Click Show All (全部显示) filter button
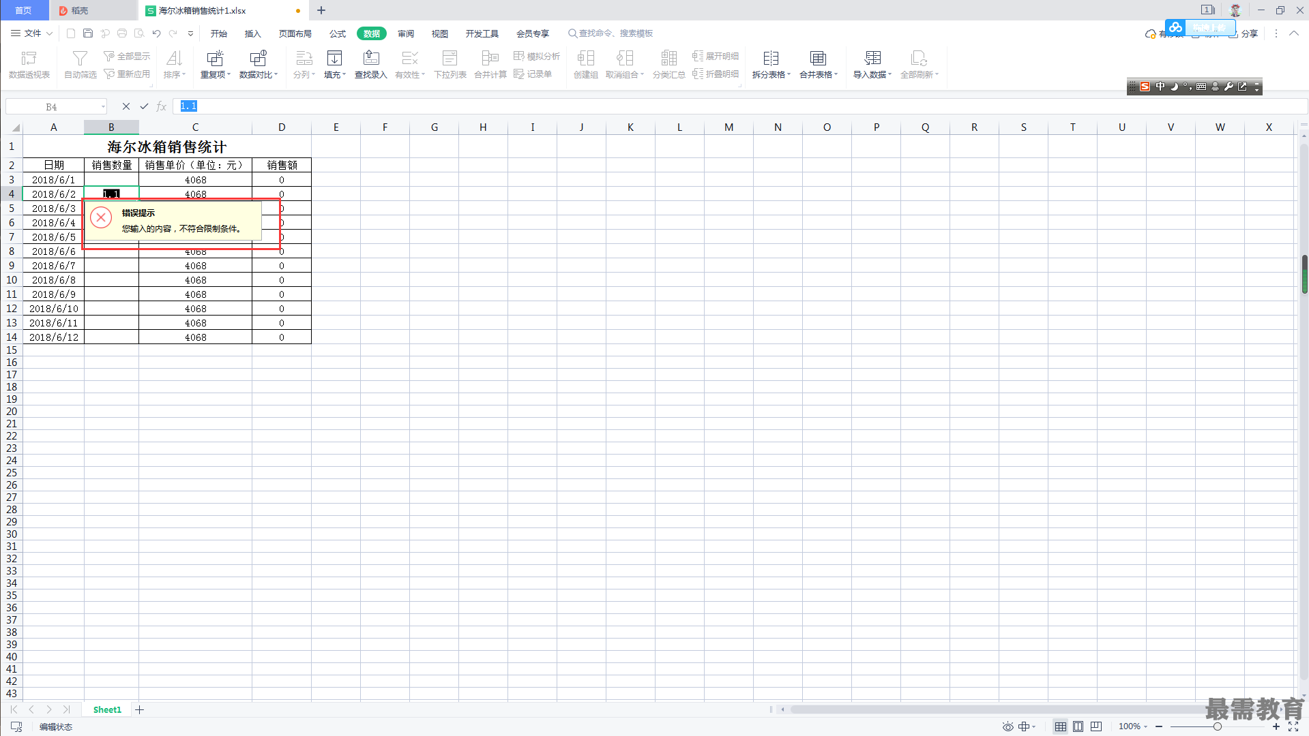 [x=127, y=56]
